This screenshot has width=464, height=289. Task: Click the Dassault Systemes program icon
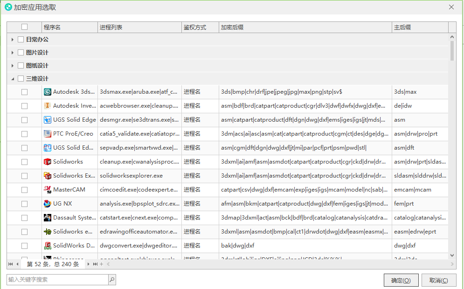click(47, 218)
